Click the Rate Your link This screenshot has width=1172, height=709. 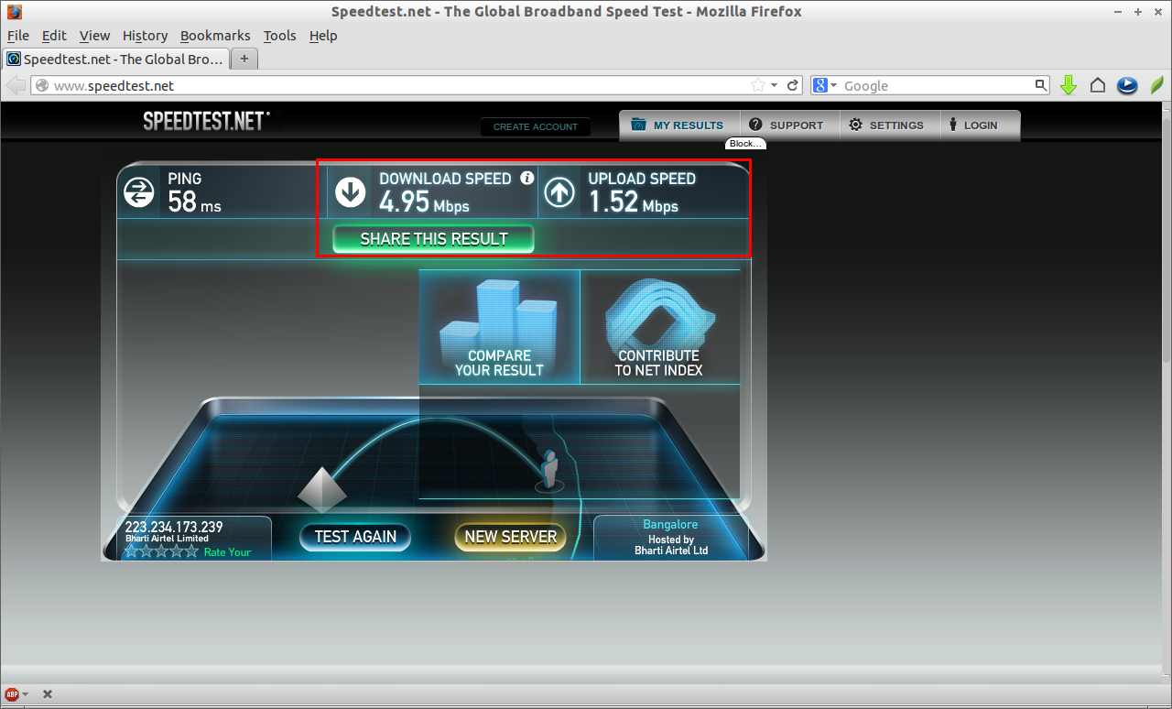(227, 552)
